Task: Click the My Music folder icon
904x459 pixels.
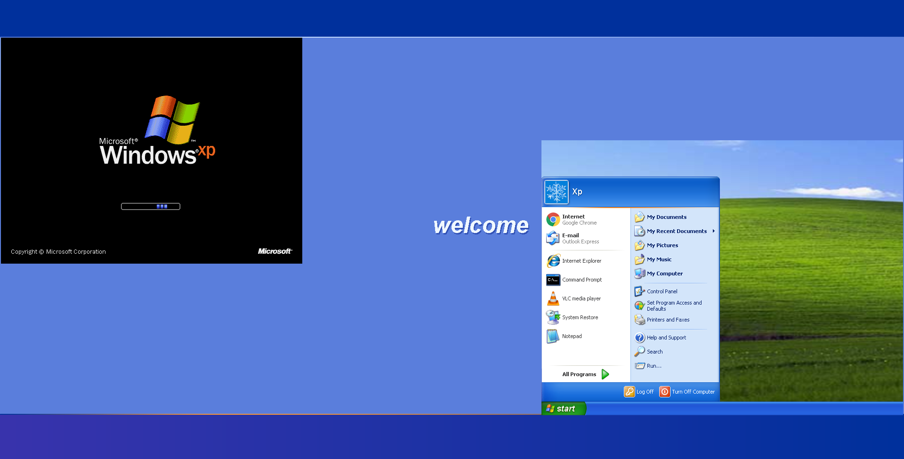Action: (x=639, y=259)
